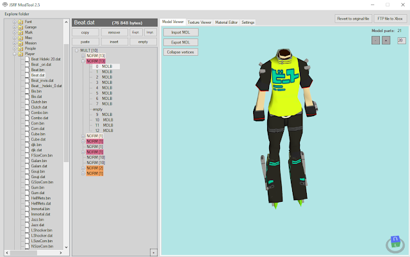This screenshot has height=257, width=410.
Task: Open the Settings tab
Action: click(248, 22)
